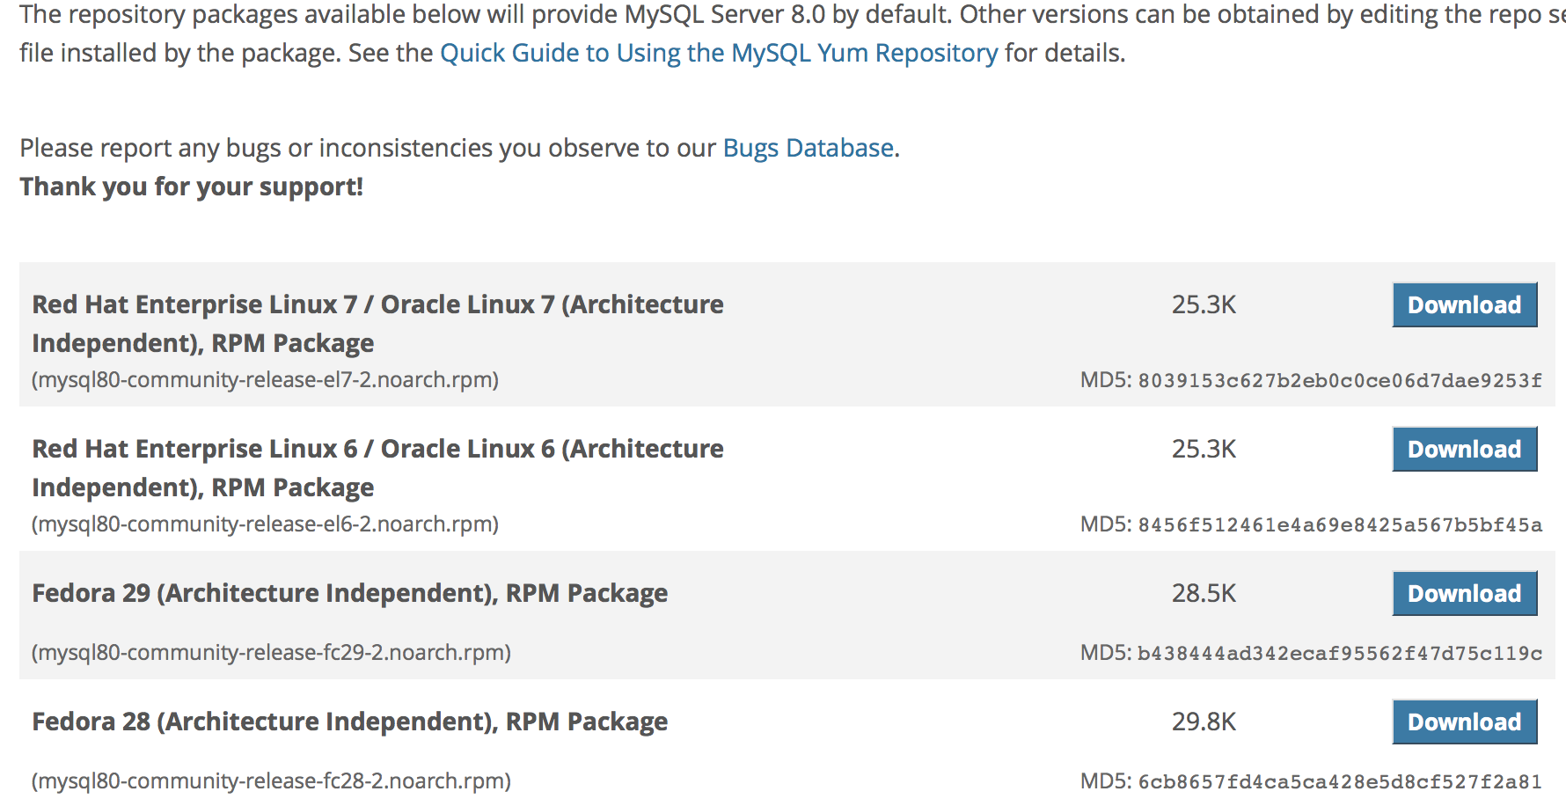This screenshot has width=1566, height=806.
Task: Click the 29.8K file size for Fedora 28
Action: [x=1204, y=722]
